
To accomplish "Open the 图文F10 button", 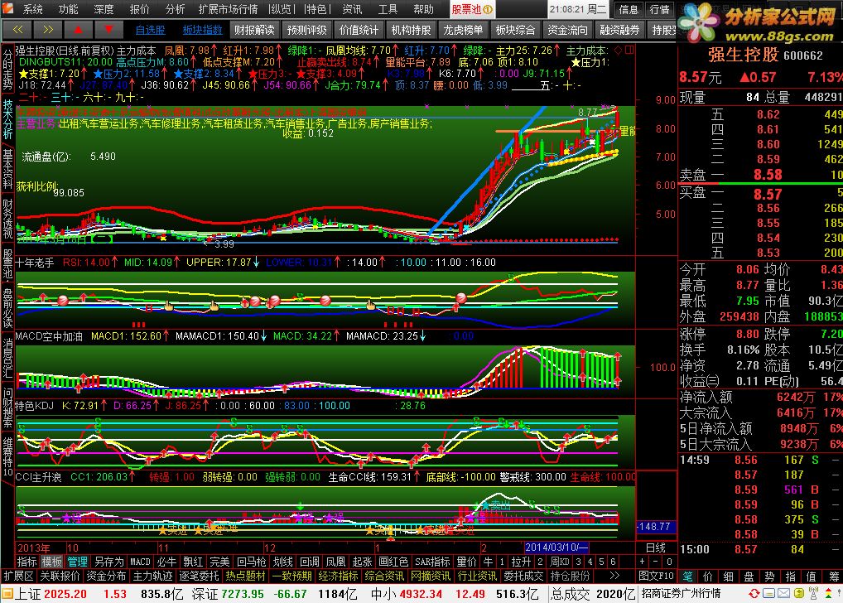I will point(657,576).
